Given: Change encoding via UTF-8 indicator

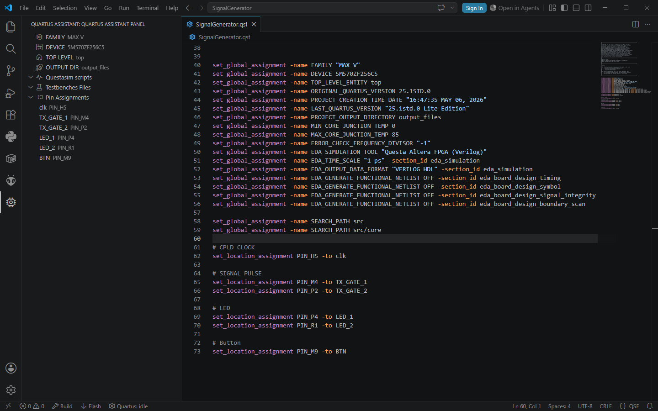Looking at the screenshot, I should [585, 406].
